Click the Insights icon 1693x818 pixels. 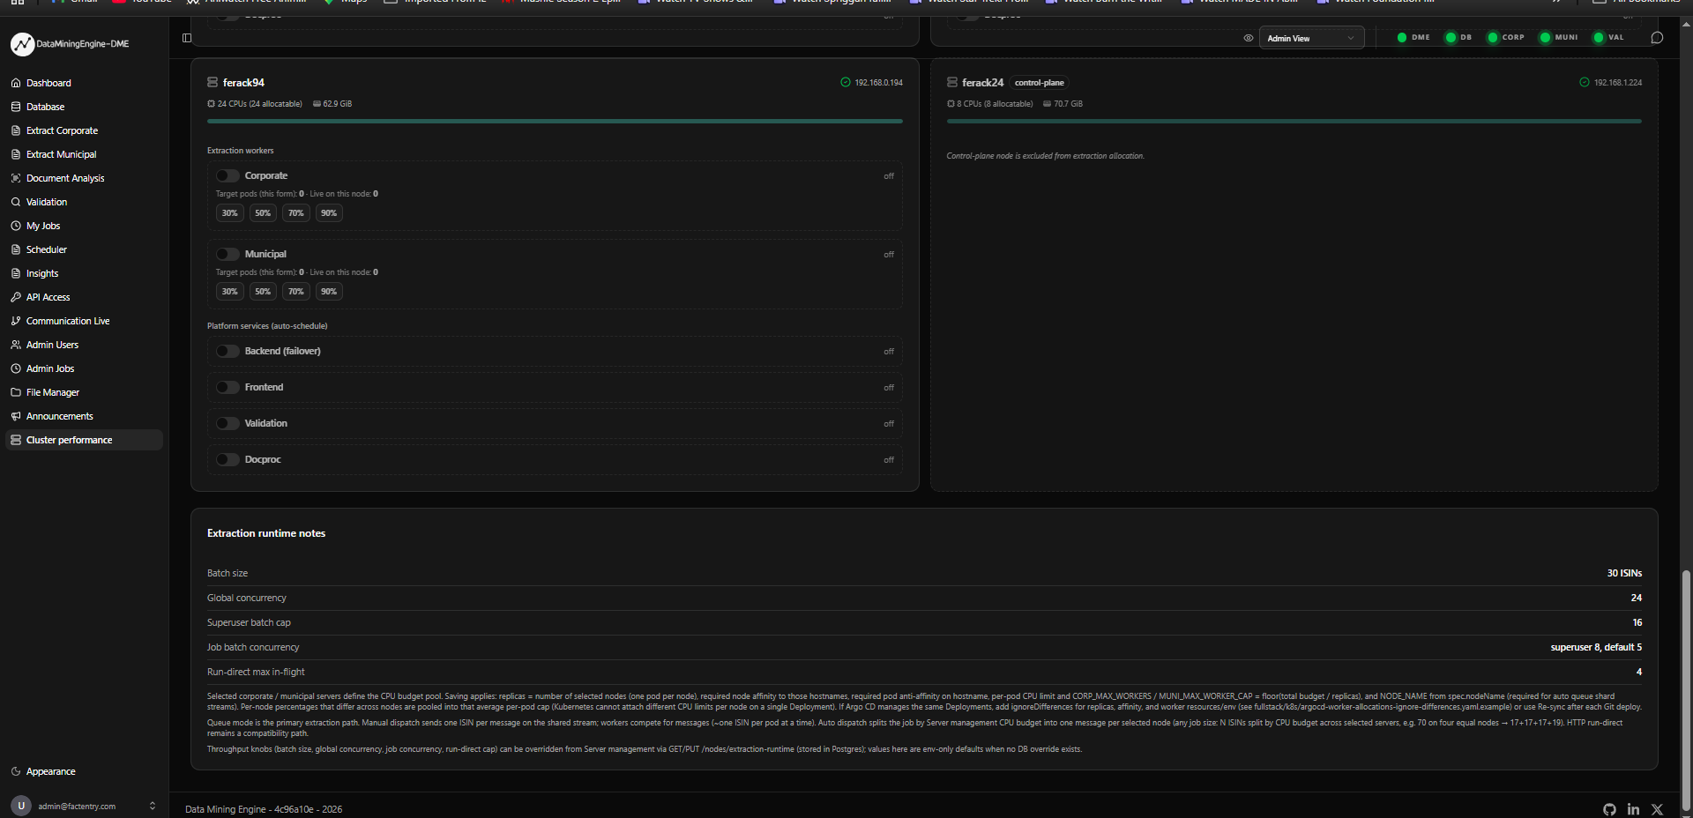(x=16, y=273)
